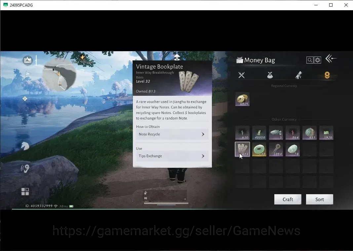Open Tips Exchange use option
The image size is (353, 251).
tap(172, 156)
